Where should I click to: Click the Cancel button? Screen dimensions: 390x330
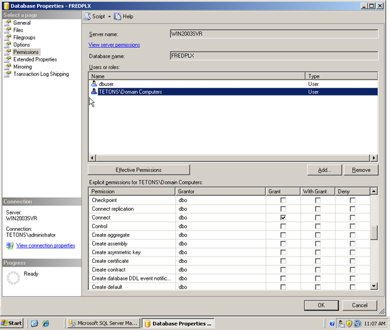coord(360,306)
